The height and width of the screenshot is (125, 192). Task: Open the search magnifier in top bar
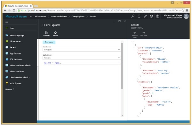[133, 16]
